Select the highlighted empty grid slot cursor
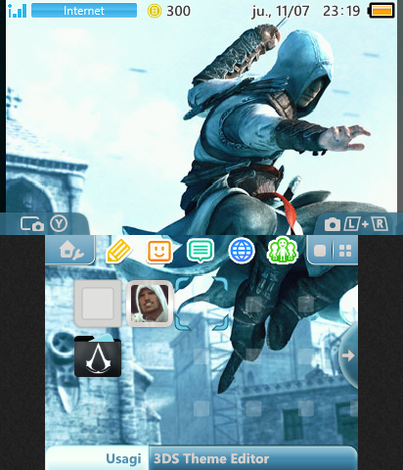Viewport: 403px width, 470px height. (201, 304)
